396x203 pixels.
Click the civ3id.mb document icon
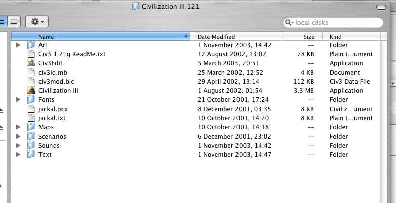(x=31, y=72)
